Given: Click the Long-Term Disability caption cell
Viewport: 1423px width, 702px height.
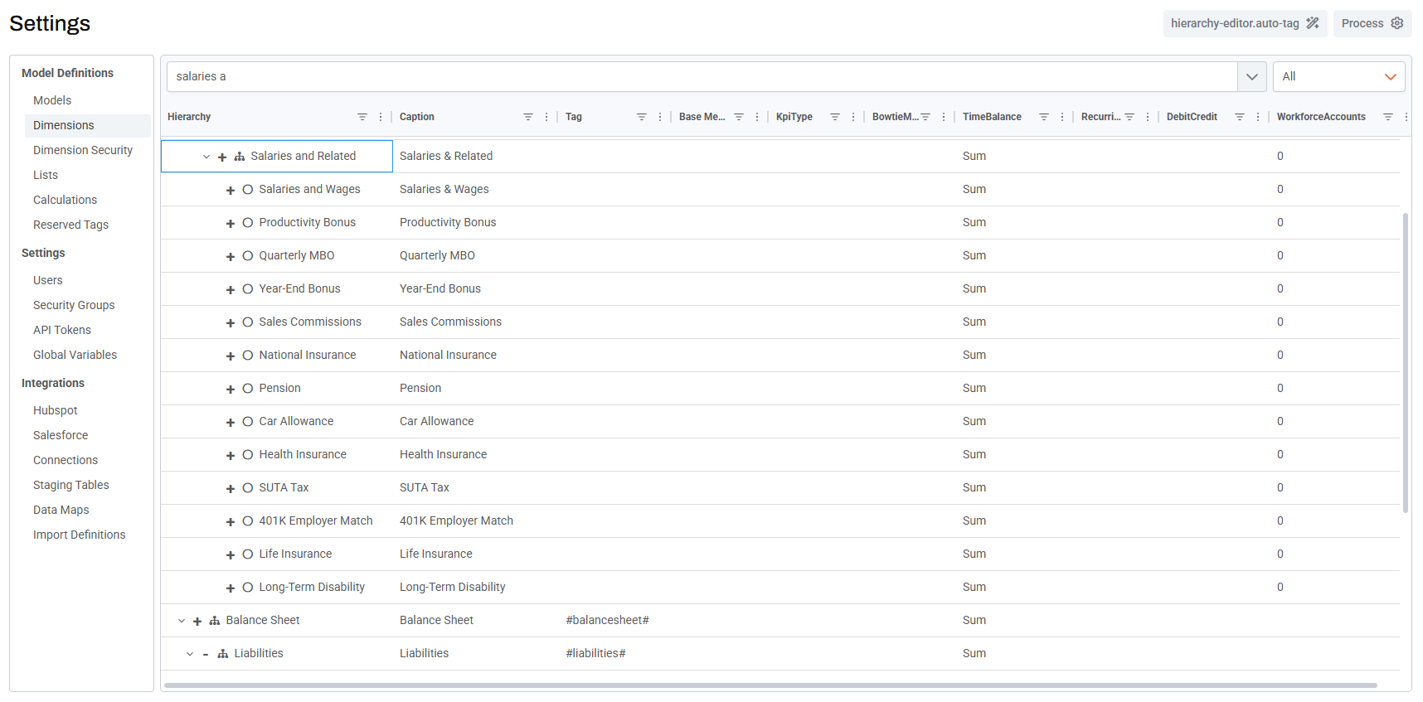Looking at the screenshot, I should 453,587.
